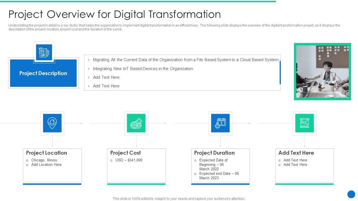Click the USD – $541,000 cost text

[129, 160]
